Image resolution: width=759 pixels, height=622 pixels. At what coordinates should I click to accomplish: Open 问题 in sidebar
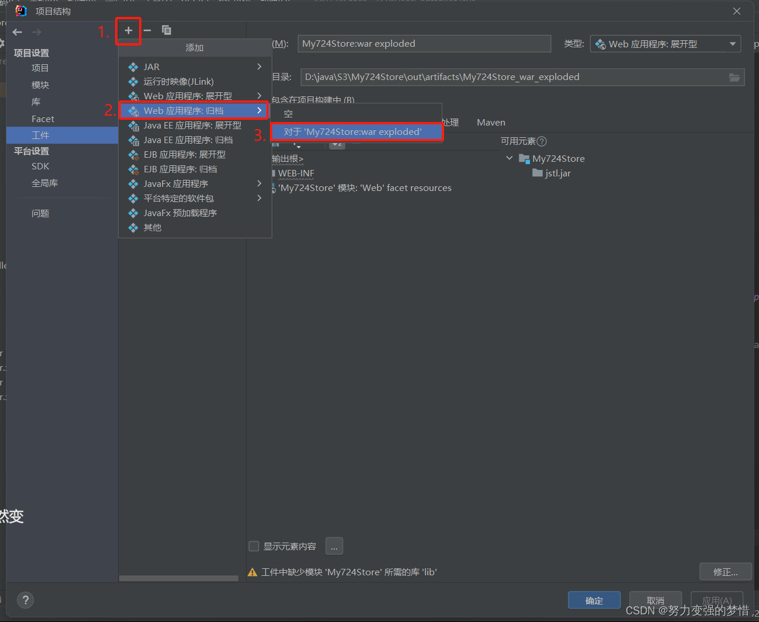[40, 213]
